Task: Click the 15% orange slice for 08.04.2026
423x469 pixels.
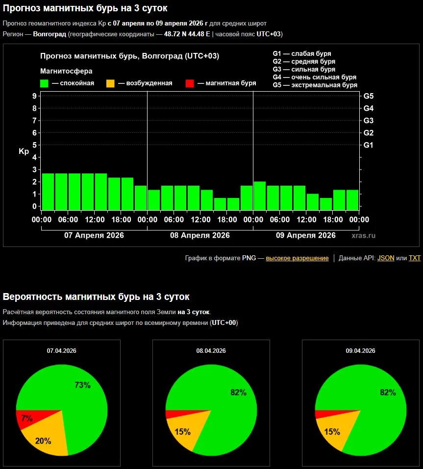Action: click(x=181, y=431)
